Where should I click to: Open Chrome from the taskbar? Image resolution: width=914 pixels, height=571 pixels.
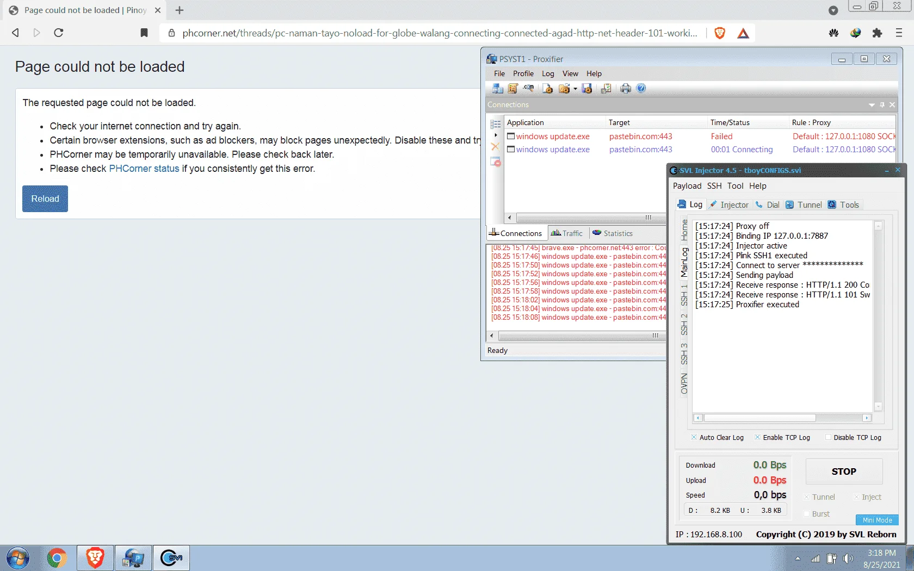click(57, 558)
